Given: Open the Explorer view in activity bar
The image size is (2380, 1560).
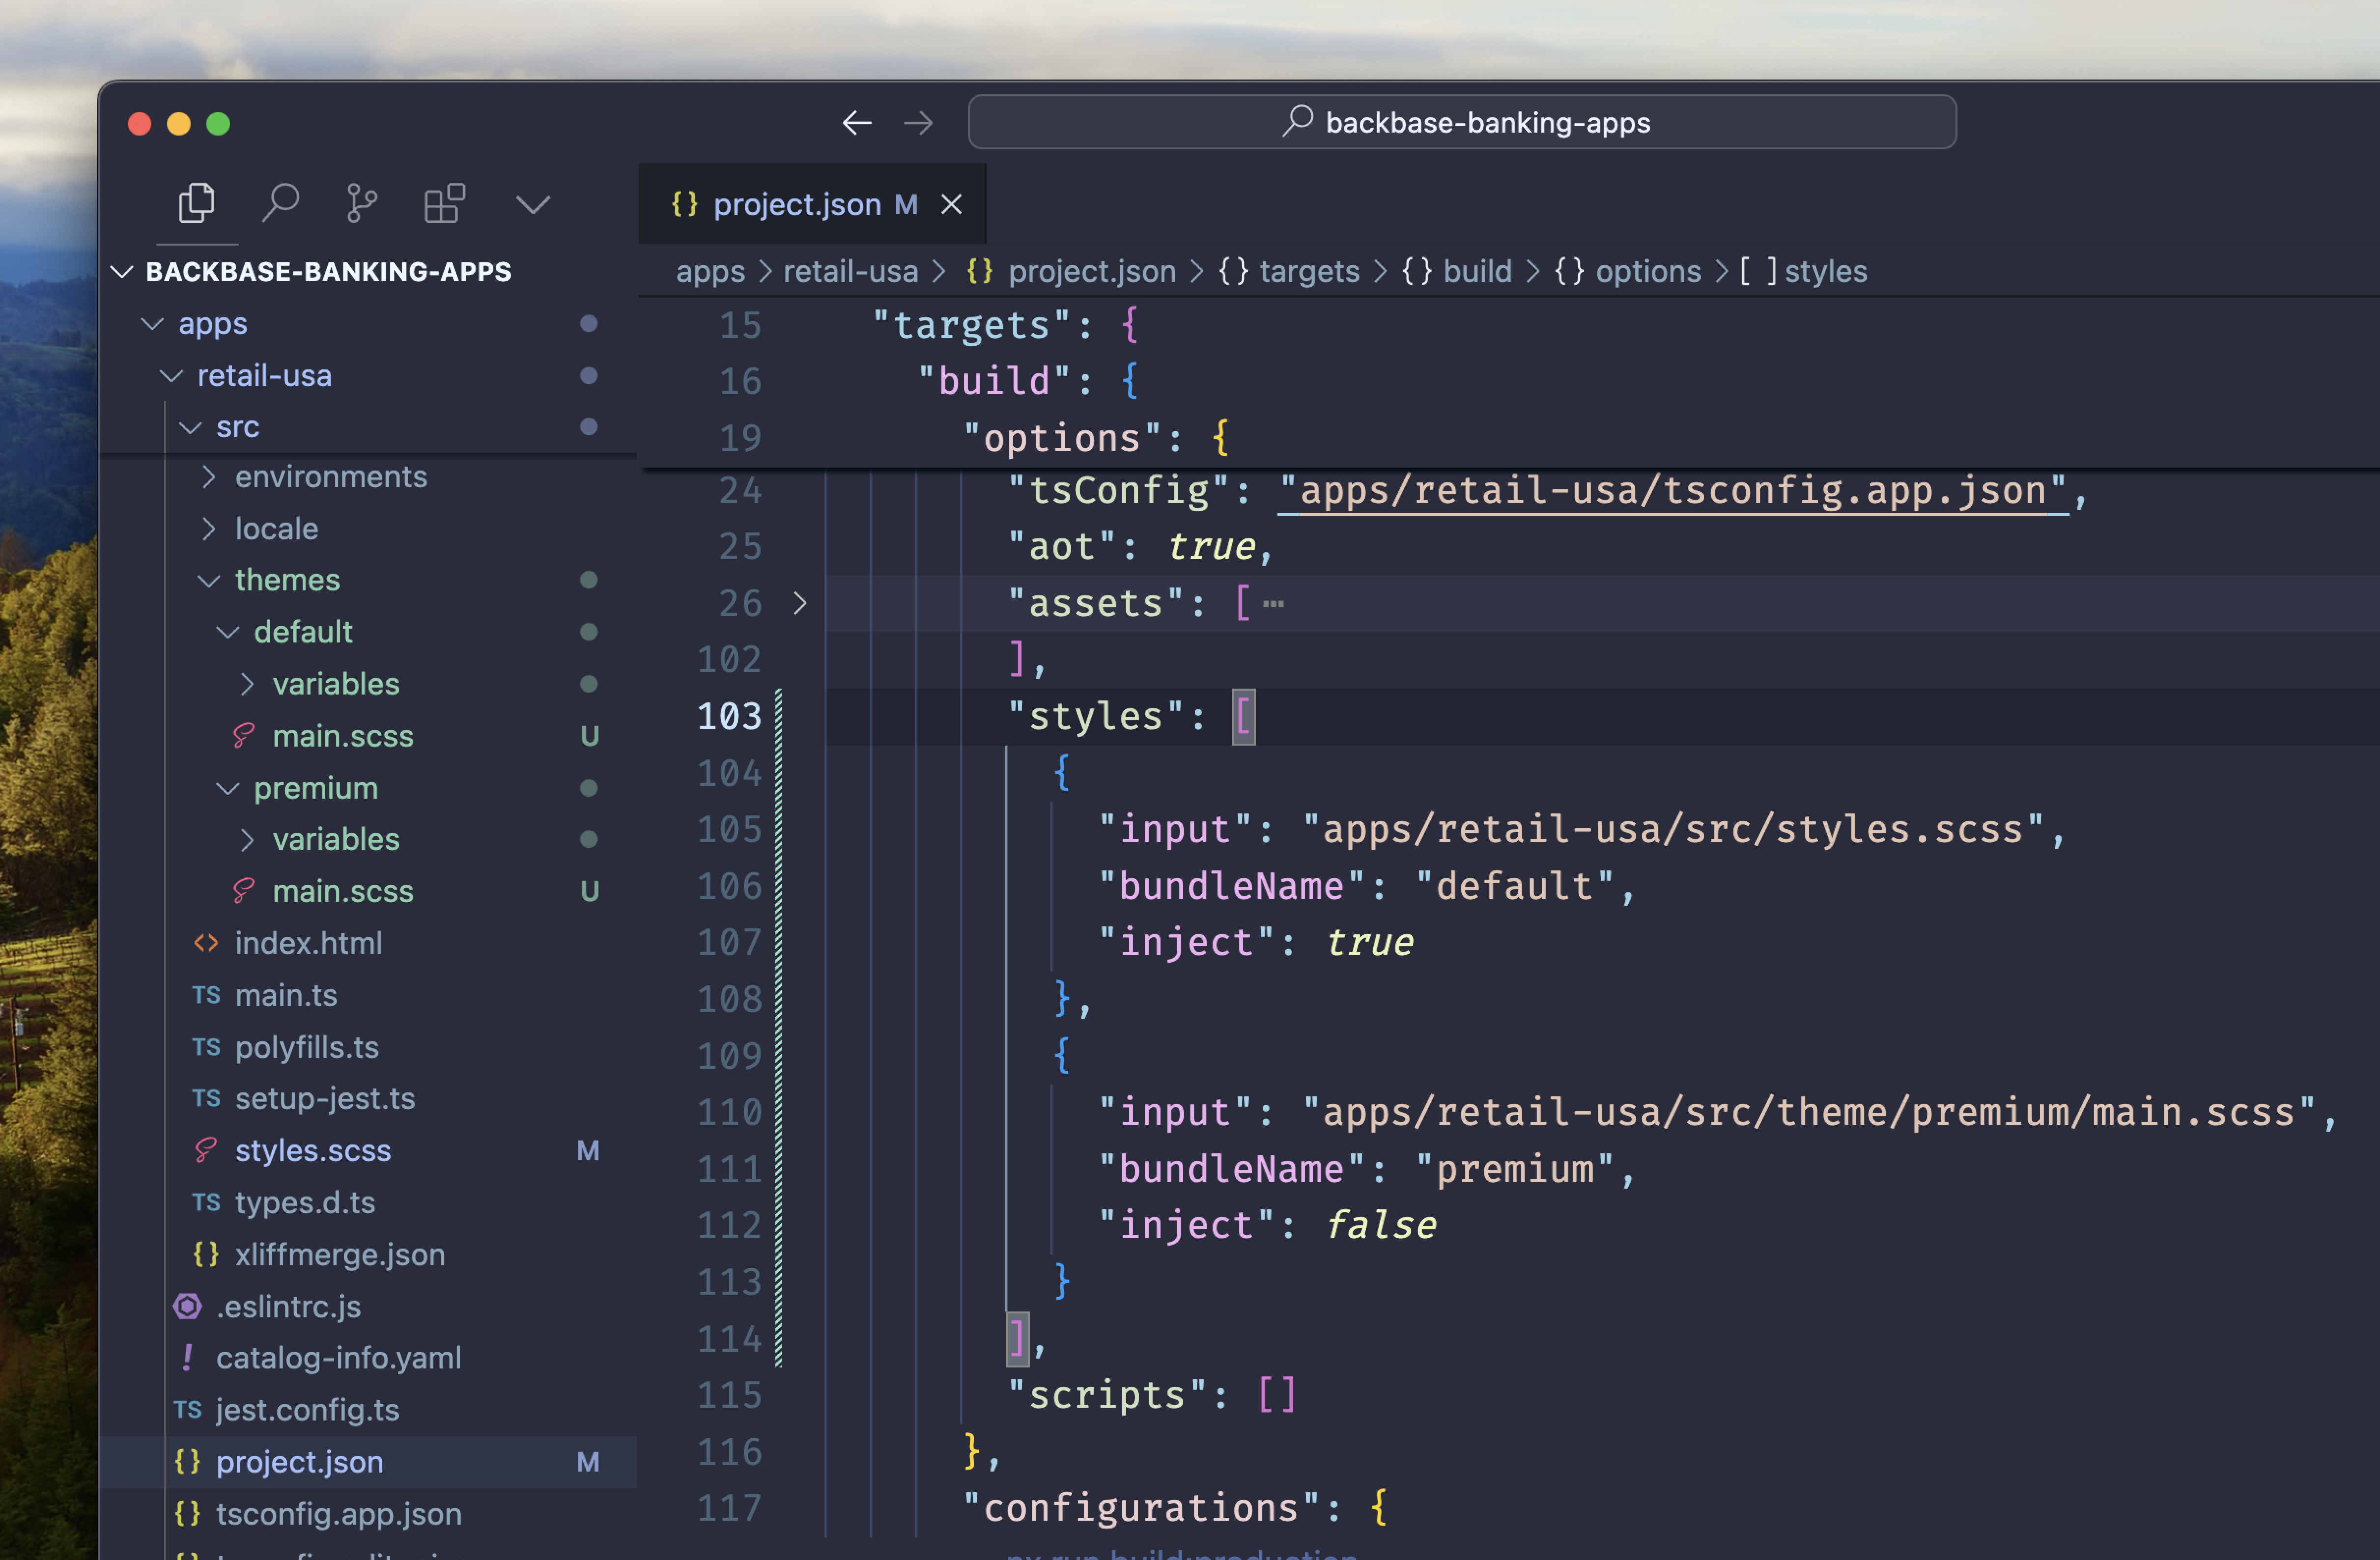Looking at the screenshot, I should [196, 204].
